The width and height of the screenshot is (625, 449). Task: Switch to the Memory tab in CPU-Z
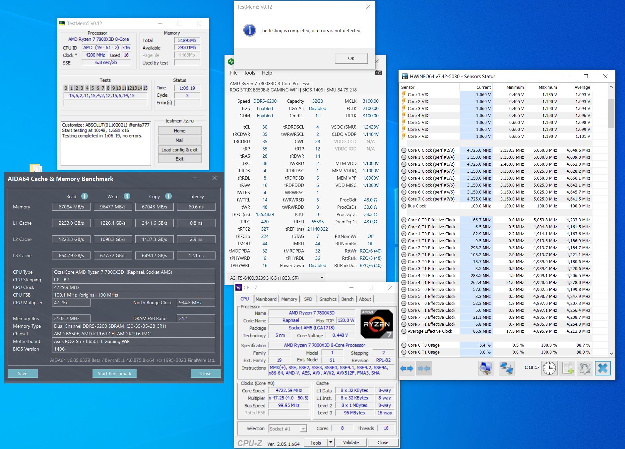[x=289, y=299]
